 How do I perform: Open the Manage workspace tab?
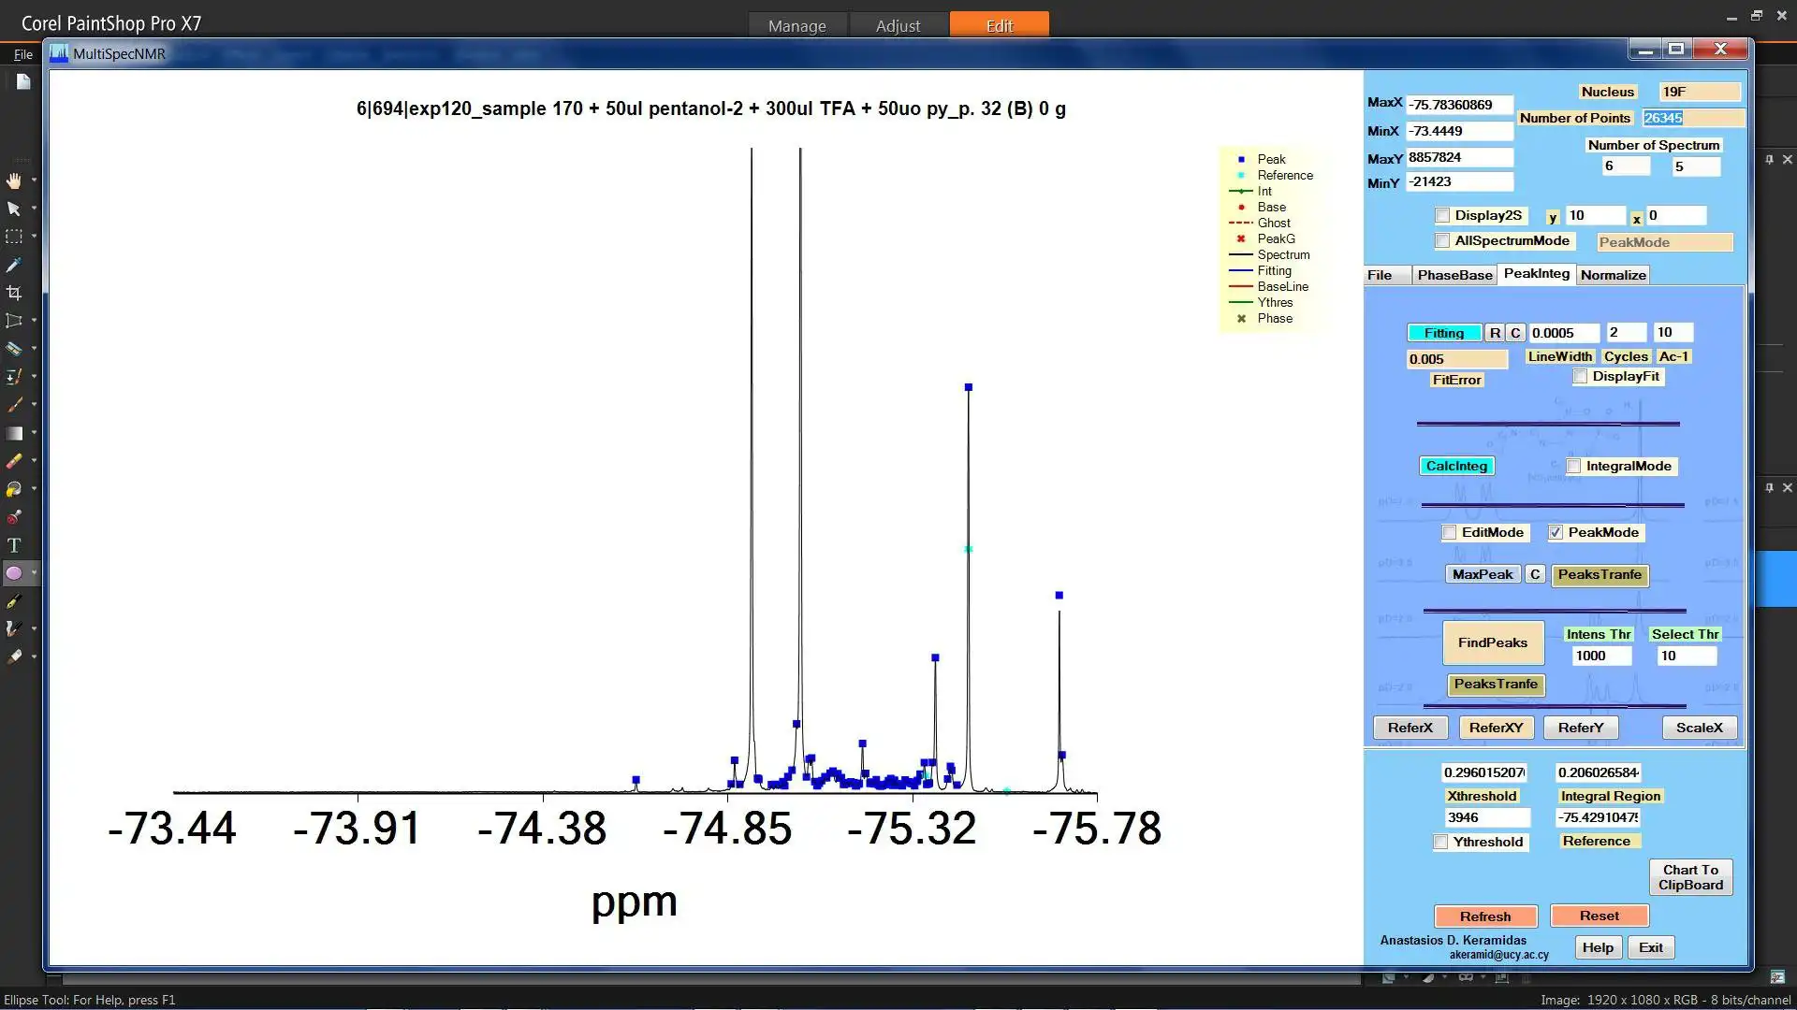(x=796, y=25)
